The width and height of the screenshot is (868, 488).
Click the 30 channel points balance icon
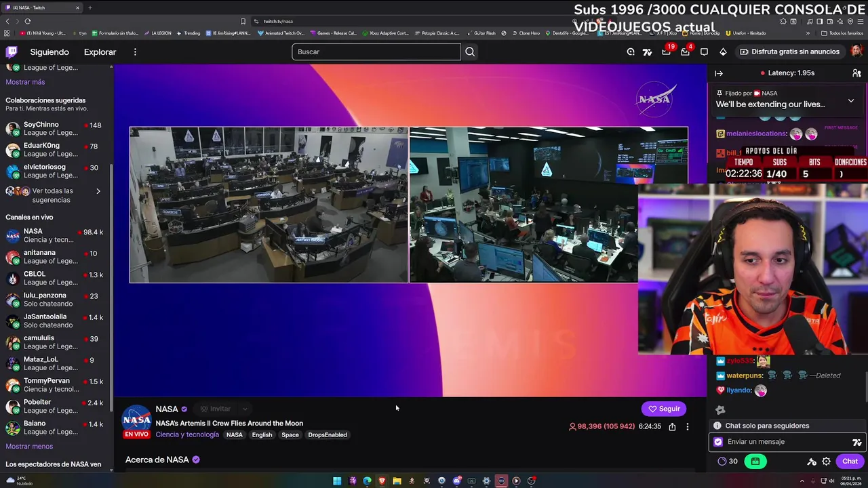pyautogui.click(x=728, y=462)
